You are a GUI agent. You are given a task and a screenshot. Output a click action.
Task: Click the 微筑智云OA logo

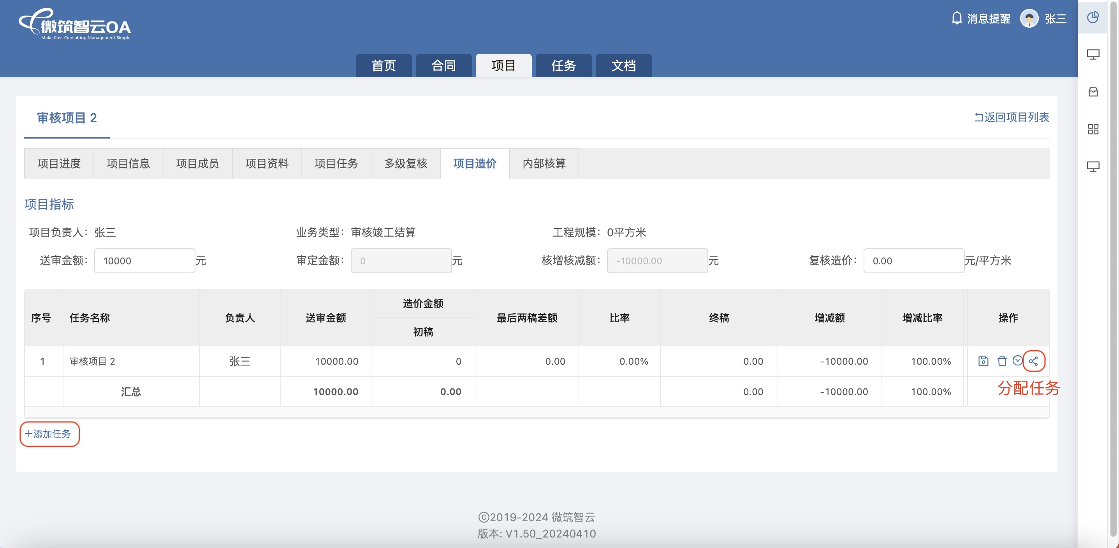75,25
